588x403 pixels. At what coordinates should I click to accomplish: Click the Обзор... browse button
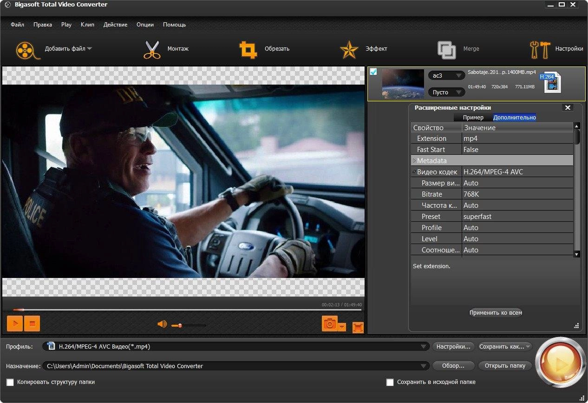453,366
